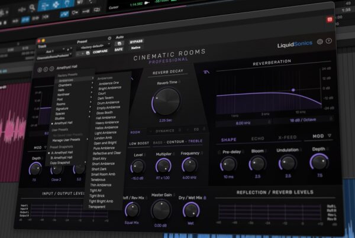Click the circular icon right of Preset label
This screenshot has width=355, height=238.
pyautogui.click(x=109, y=38)
